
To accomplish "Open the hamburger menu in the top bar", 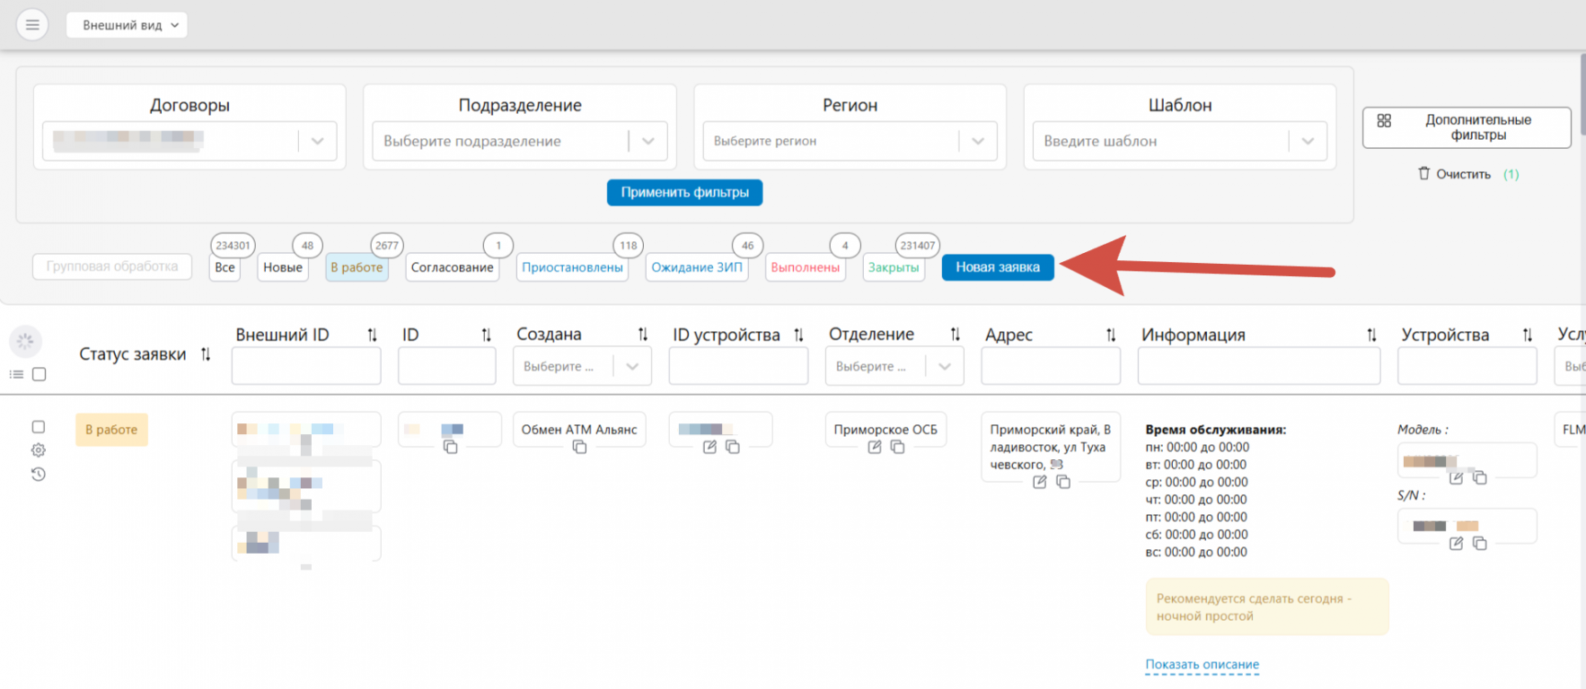I will [x=32, y=25].
